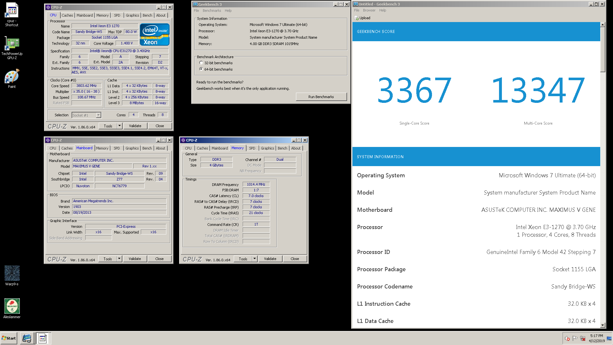The height and width of the screenshot is (345, 613).
Task: Switch to Caches tab in top CPU-Z
Action: [67, 15]
